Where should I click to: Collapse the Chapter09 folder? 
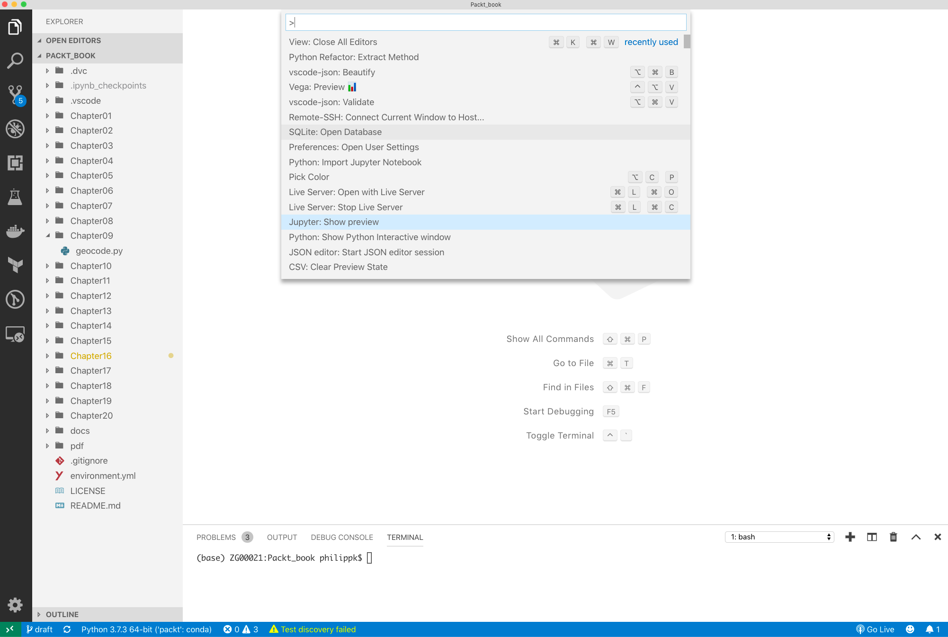click(92, 235)
